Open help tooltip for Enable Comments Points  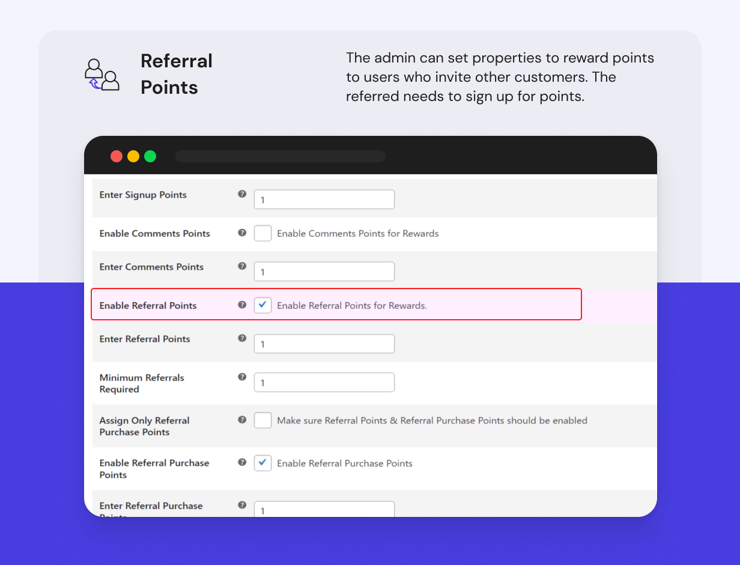(241, 233)
